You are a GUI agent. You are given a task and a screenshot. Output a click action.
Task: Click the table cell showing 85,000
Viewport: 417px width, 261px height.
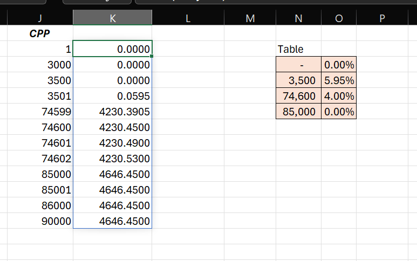pos(299,112)
